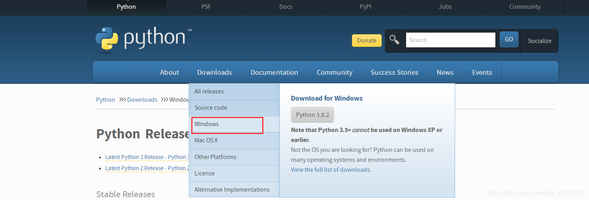Image resolution: width=589 pixels, height=200 pixels.
Task: Click the Downloads breadcrumb link
Action: (142, 100)
